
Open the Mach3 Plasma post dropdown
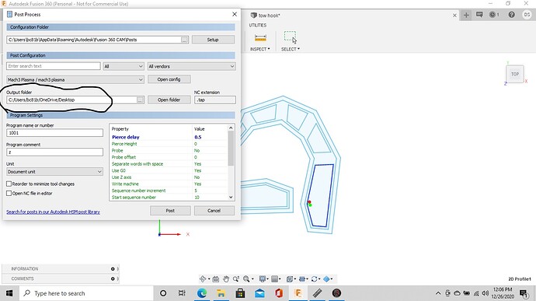(x=75, y=79)
